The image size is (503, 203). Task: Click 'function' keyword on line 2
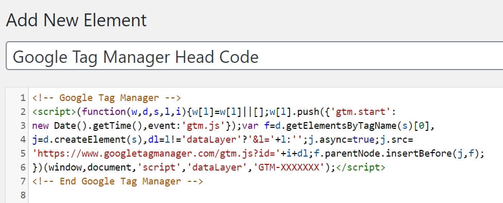(x=103, y=112)
